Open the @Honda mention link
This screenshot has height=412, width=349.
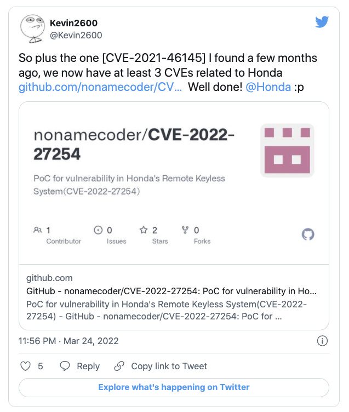coord(268,88)
